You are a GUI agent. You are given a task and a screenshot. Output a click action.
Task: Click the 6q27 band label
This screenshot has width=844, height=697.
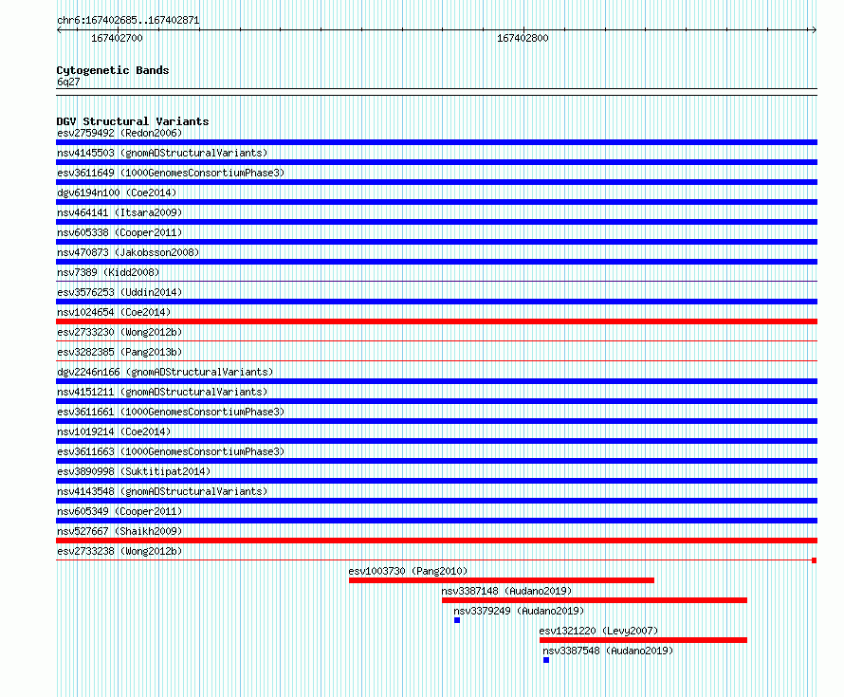pos(68,82)
